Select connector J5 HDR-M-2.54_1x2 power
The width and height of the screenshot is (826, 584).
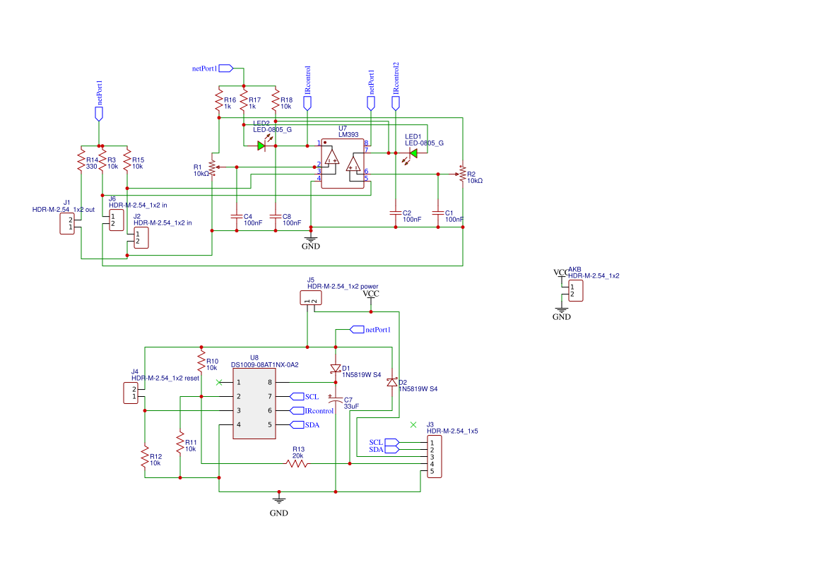click(309, 297)
